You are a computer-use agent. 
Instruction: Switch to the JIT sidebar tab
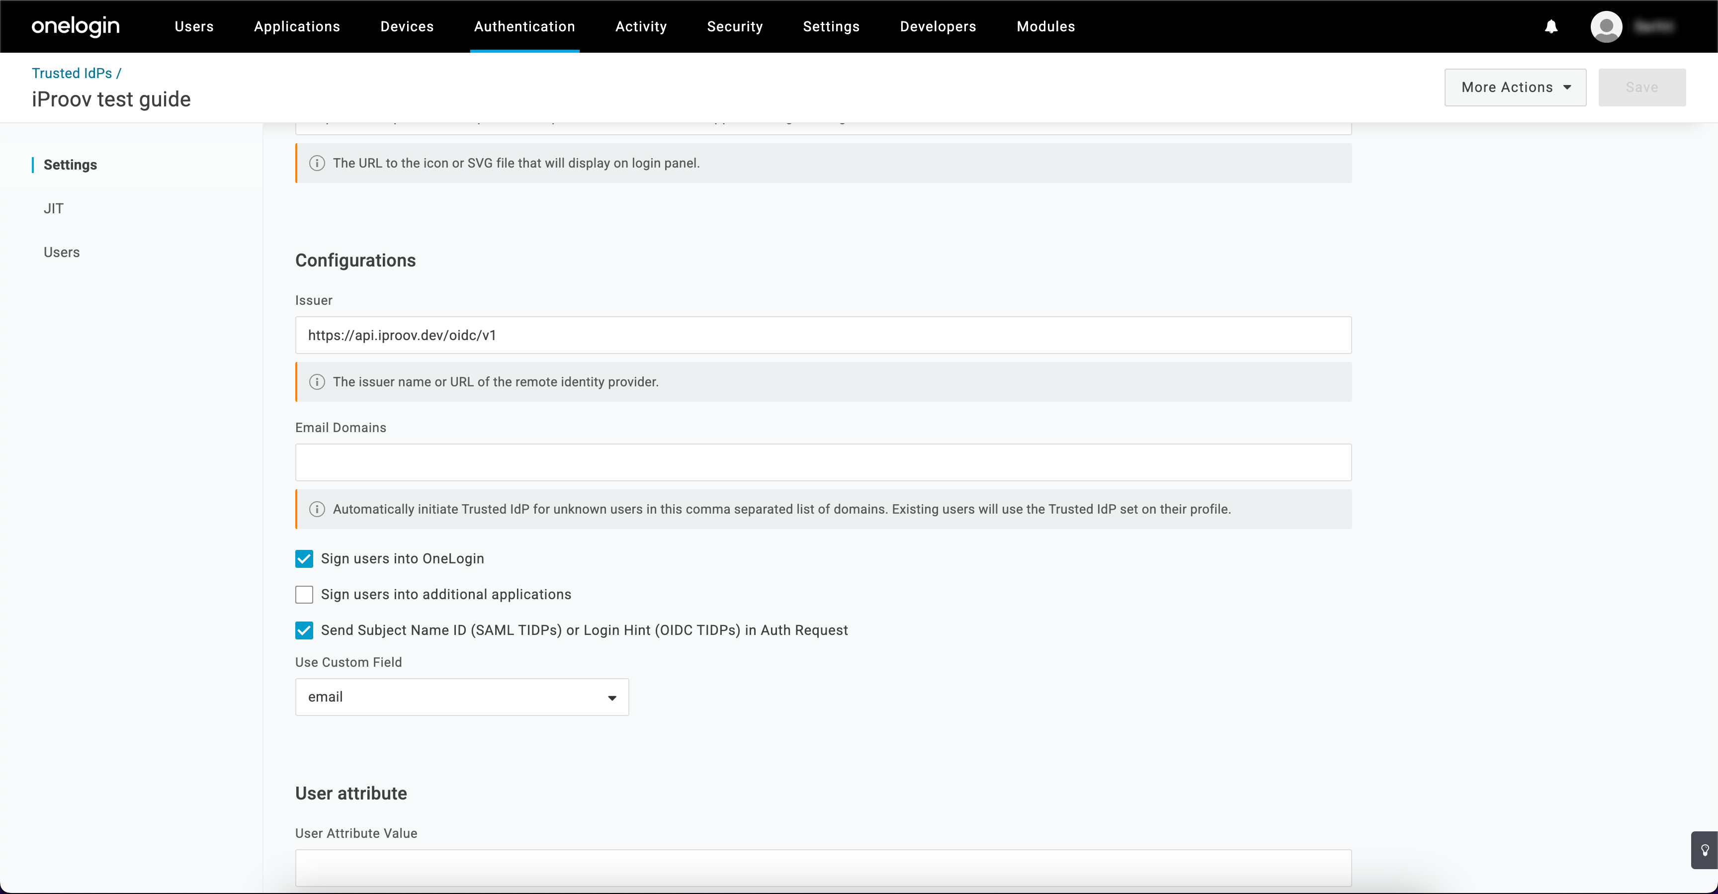tap(53, 209)
